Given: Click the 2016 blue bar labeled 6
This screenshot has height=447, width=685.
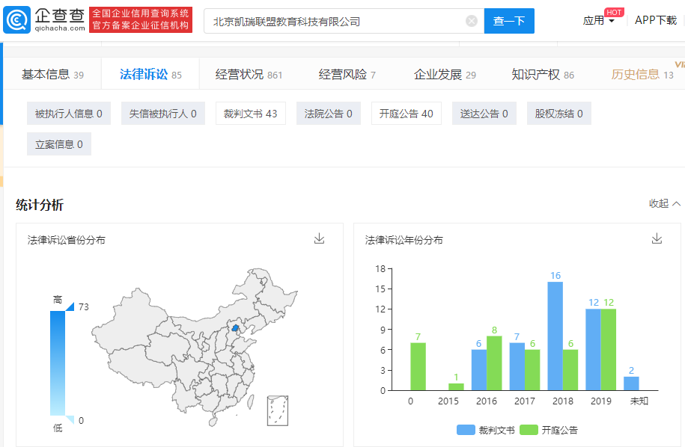Looking at the screenshot, I should 479,370.
